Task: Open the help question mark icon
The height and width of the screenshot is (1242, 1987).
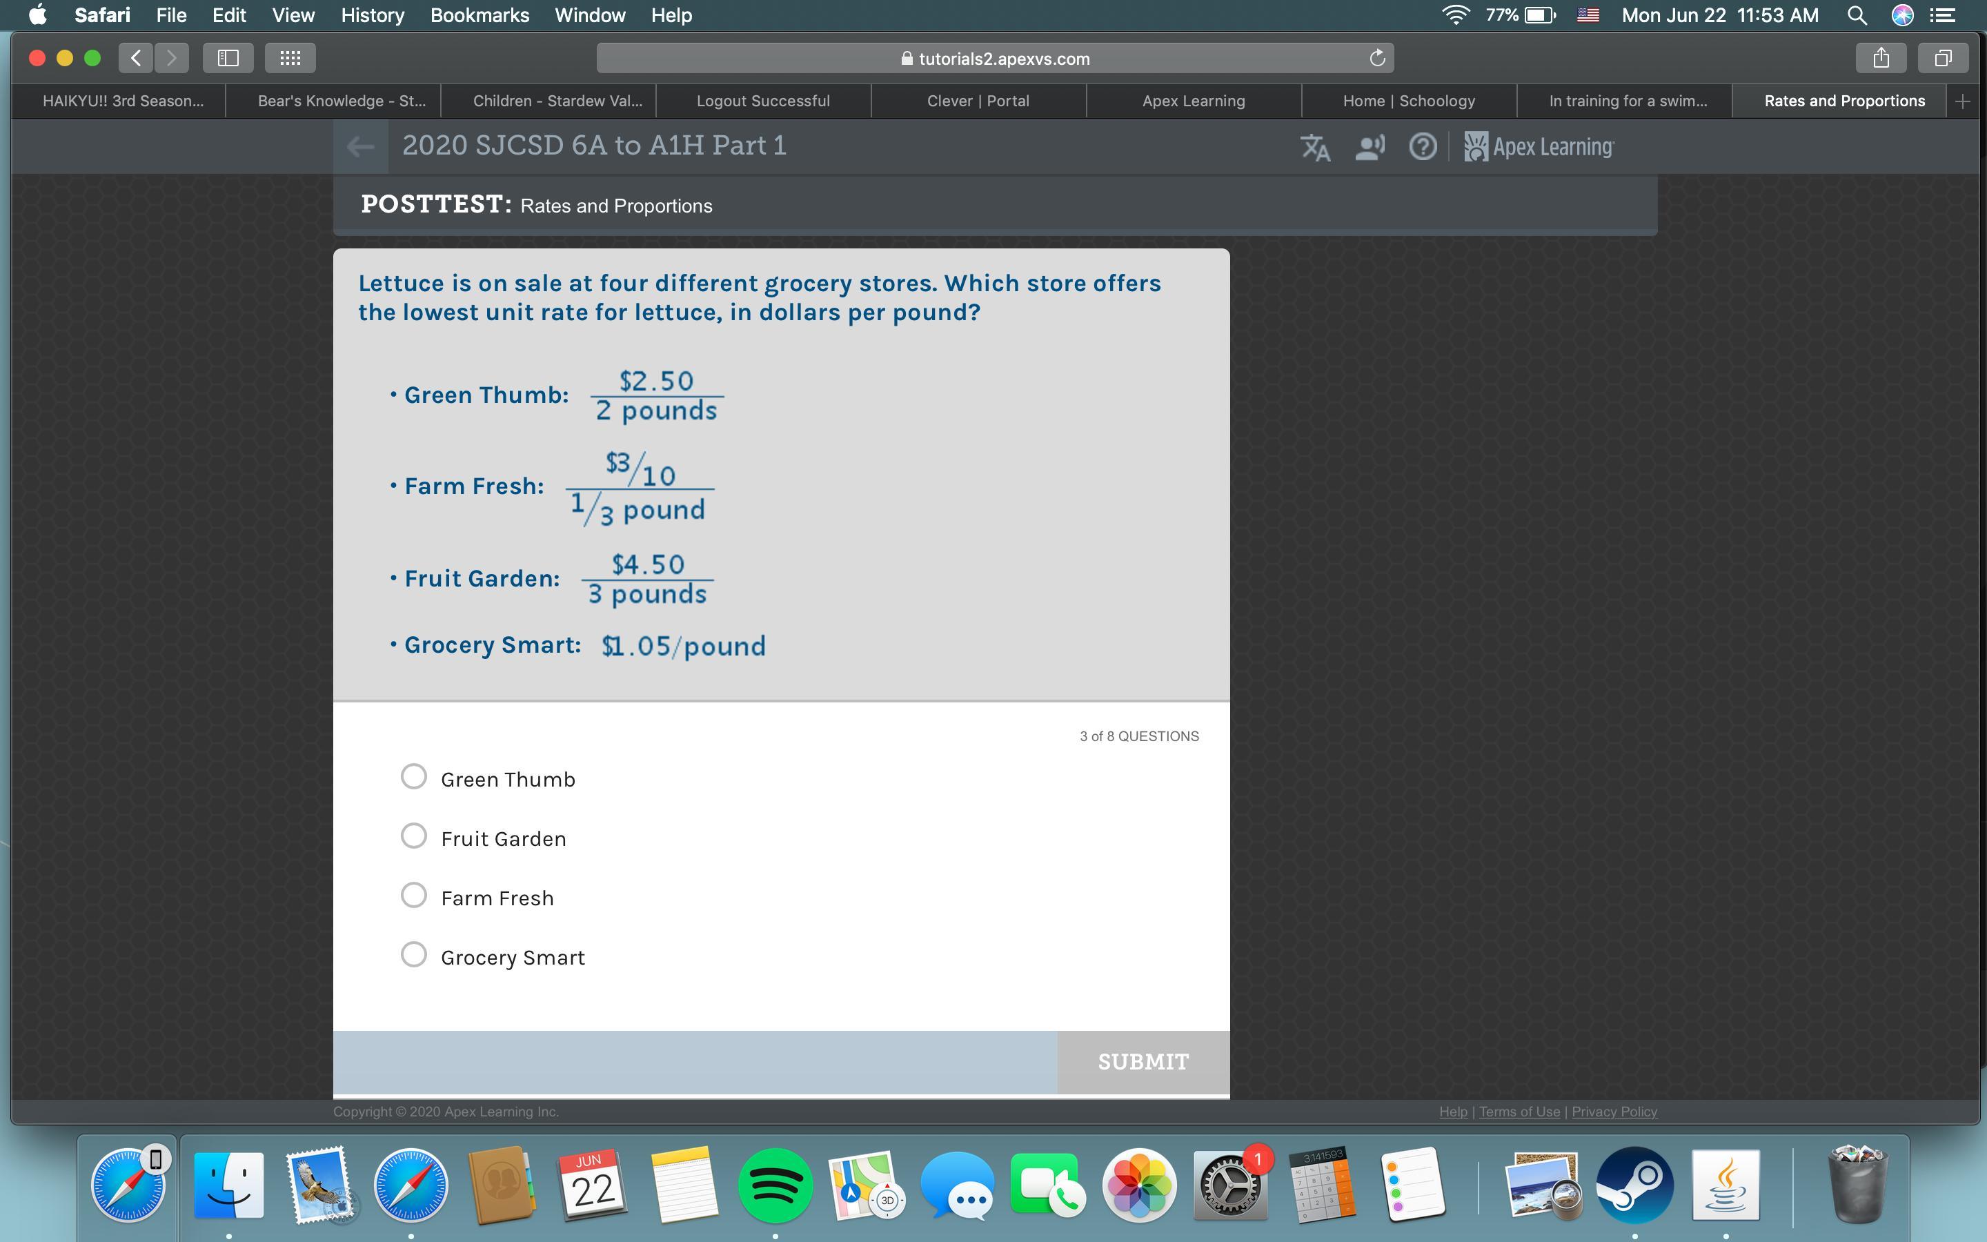Action: (x=1422, y=147)
